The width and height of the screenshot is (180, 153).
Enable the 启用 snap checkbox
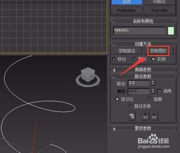[x=159, y=91]
